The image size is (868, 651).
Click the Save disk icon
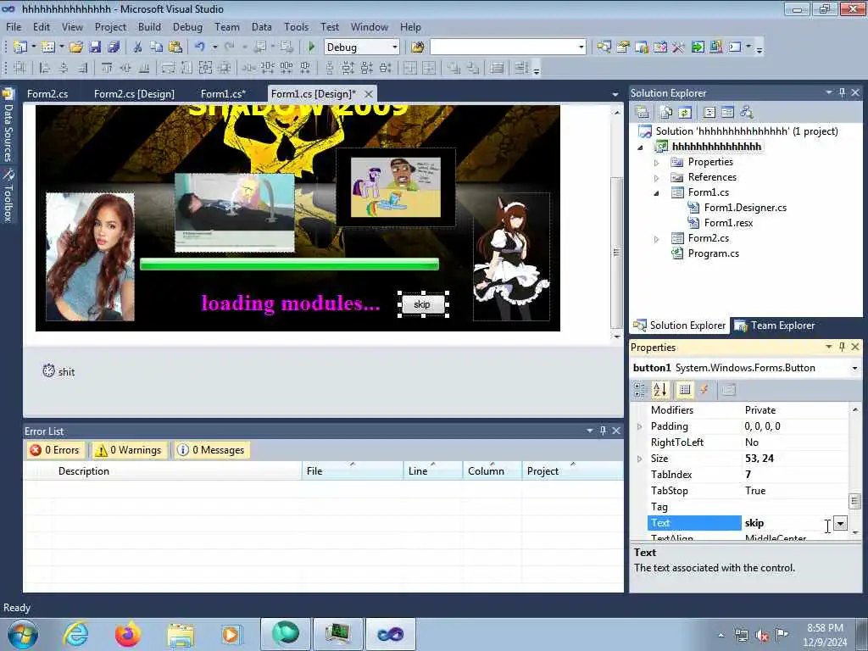click(x=95, y=47)
